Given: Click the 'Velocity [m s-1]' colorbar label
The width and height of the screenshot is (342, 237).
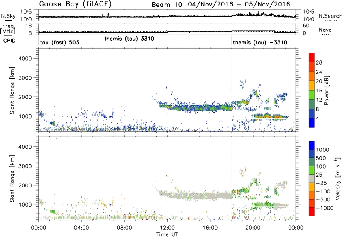Looking at the screenshot, I should click(x=338, y=178).
